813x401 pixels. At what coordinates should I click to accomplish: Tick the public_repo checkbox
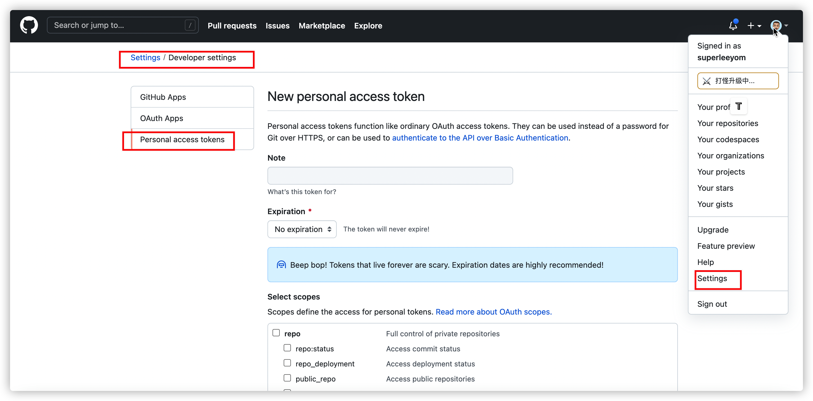click(287, 378)
